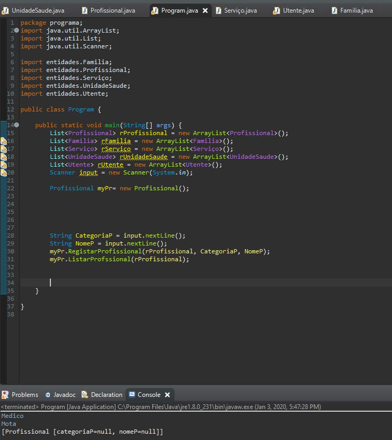Click the 'import entidades.UnidadeSaude;' line
Screen dimensions: 392x440
pos(76,86)
